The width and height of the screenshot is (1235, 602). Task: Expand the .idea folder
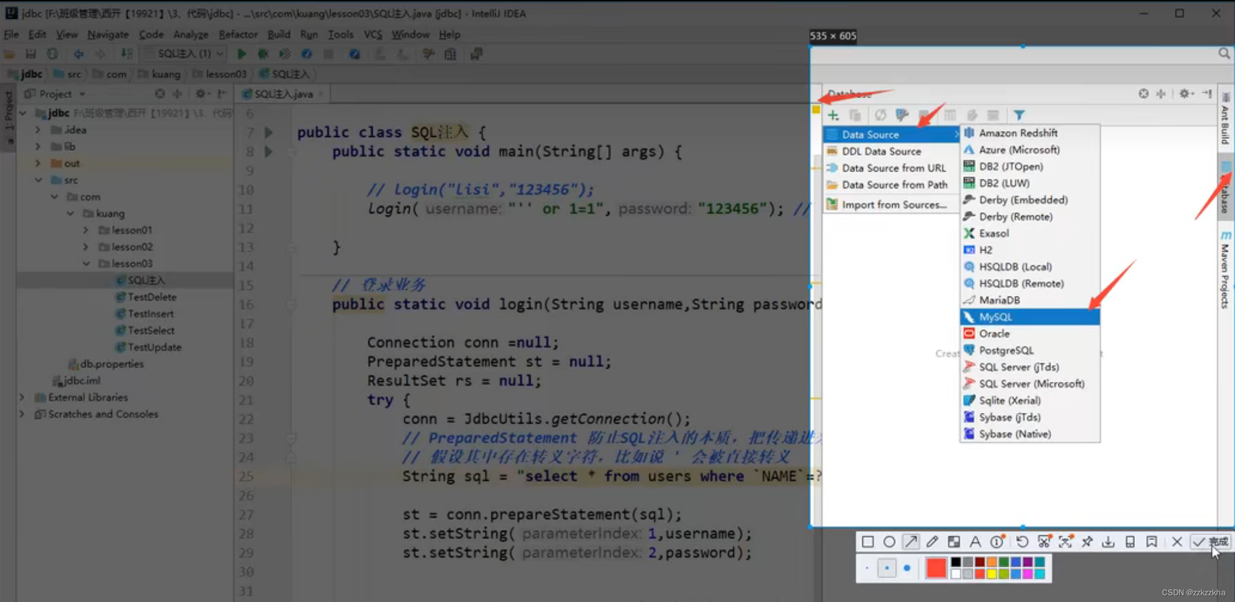[x=38, y=130]
